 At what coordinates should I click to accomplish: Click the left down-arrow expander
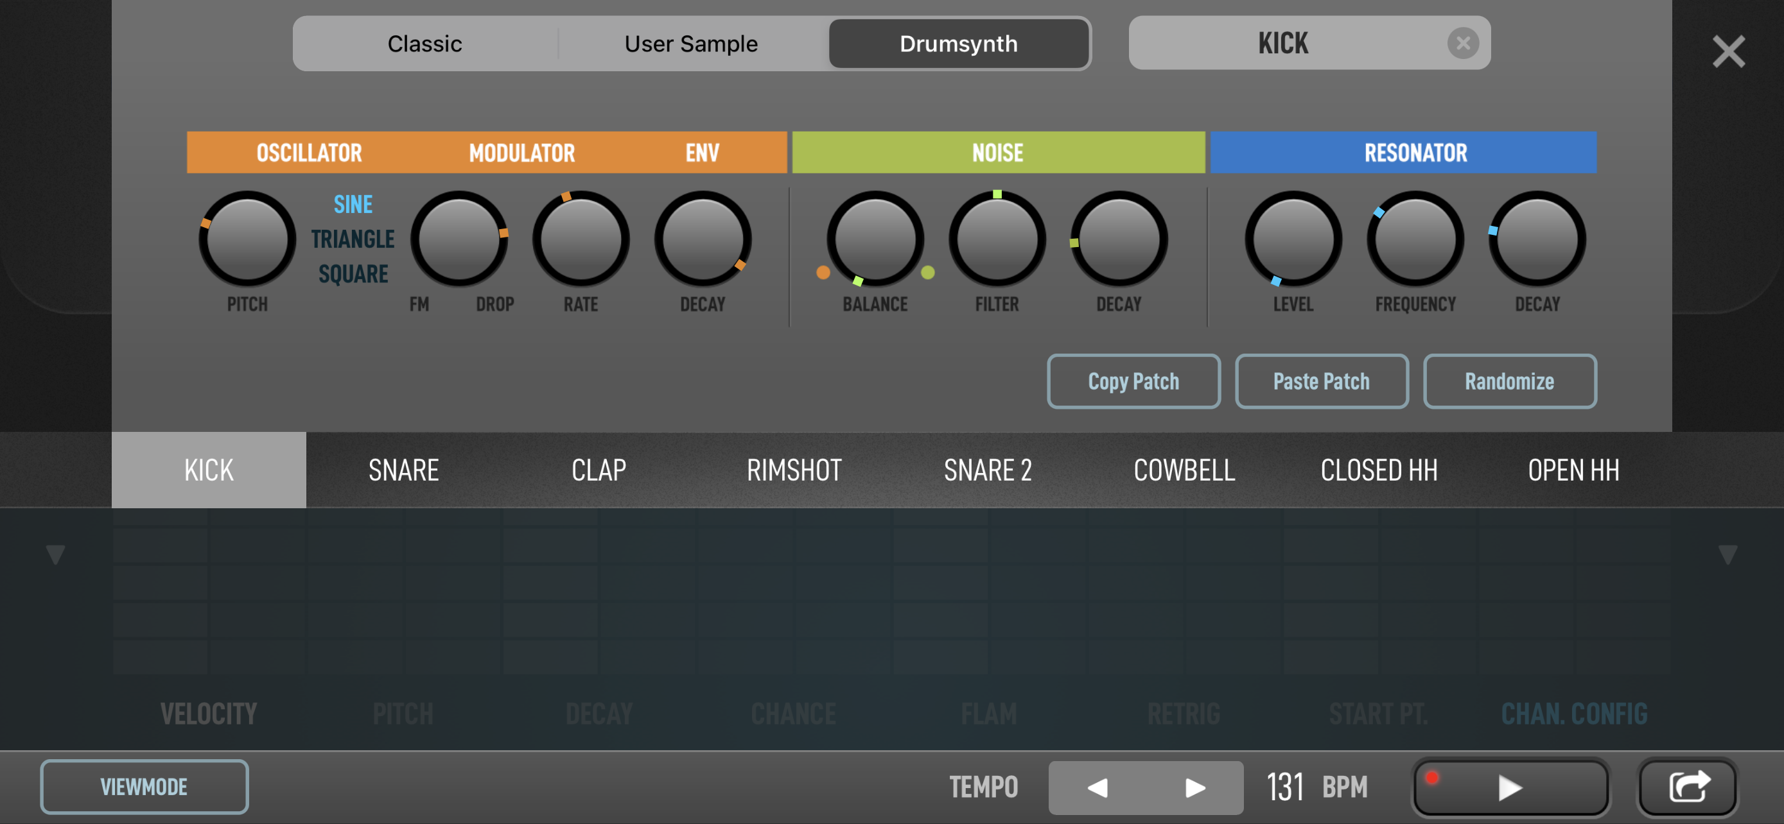[x=55, y=554]
